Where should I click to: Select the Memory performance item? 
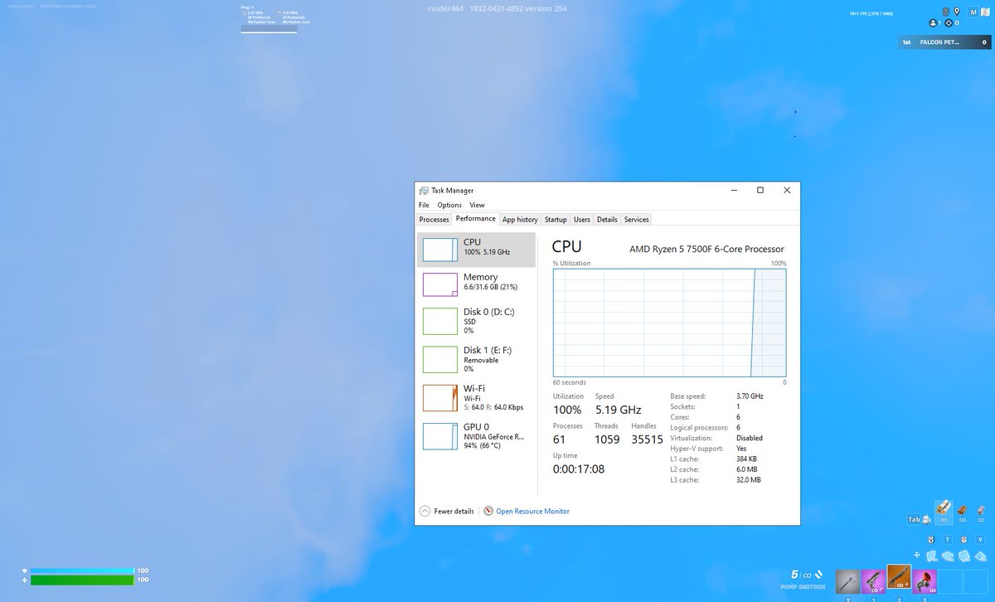476,284
